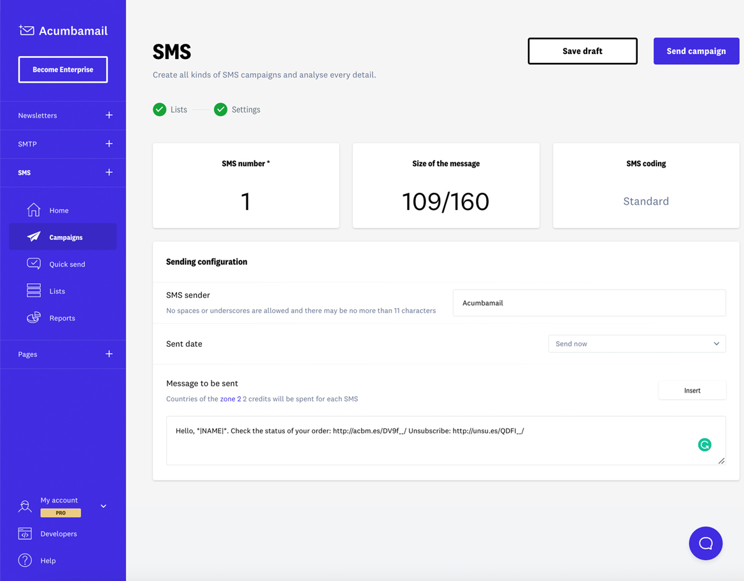744x581 pixels.
Task: Select the completed Settings step checkmark
Action: (x=220, y=109)
